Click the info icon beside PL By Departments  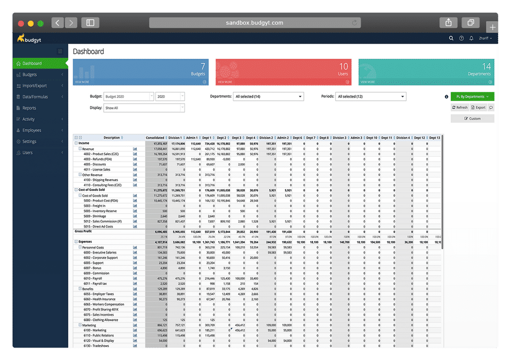(x=446, y=97)
